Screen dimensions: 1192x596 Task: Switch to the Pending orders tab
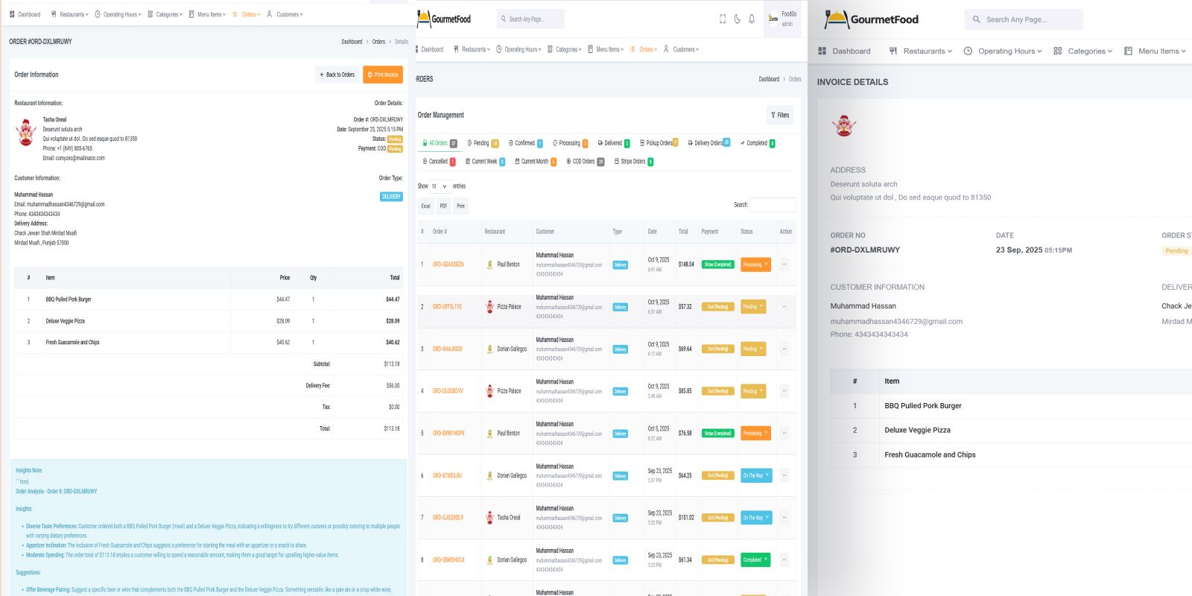click(483, 143)
